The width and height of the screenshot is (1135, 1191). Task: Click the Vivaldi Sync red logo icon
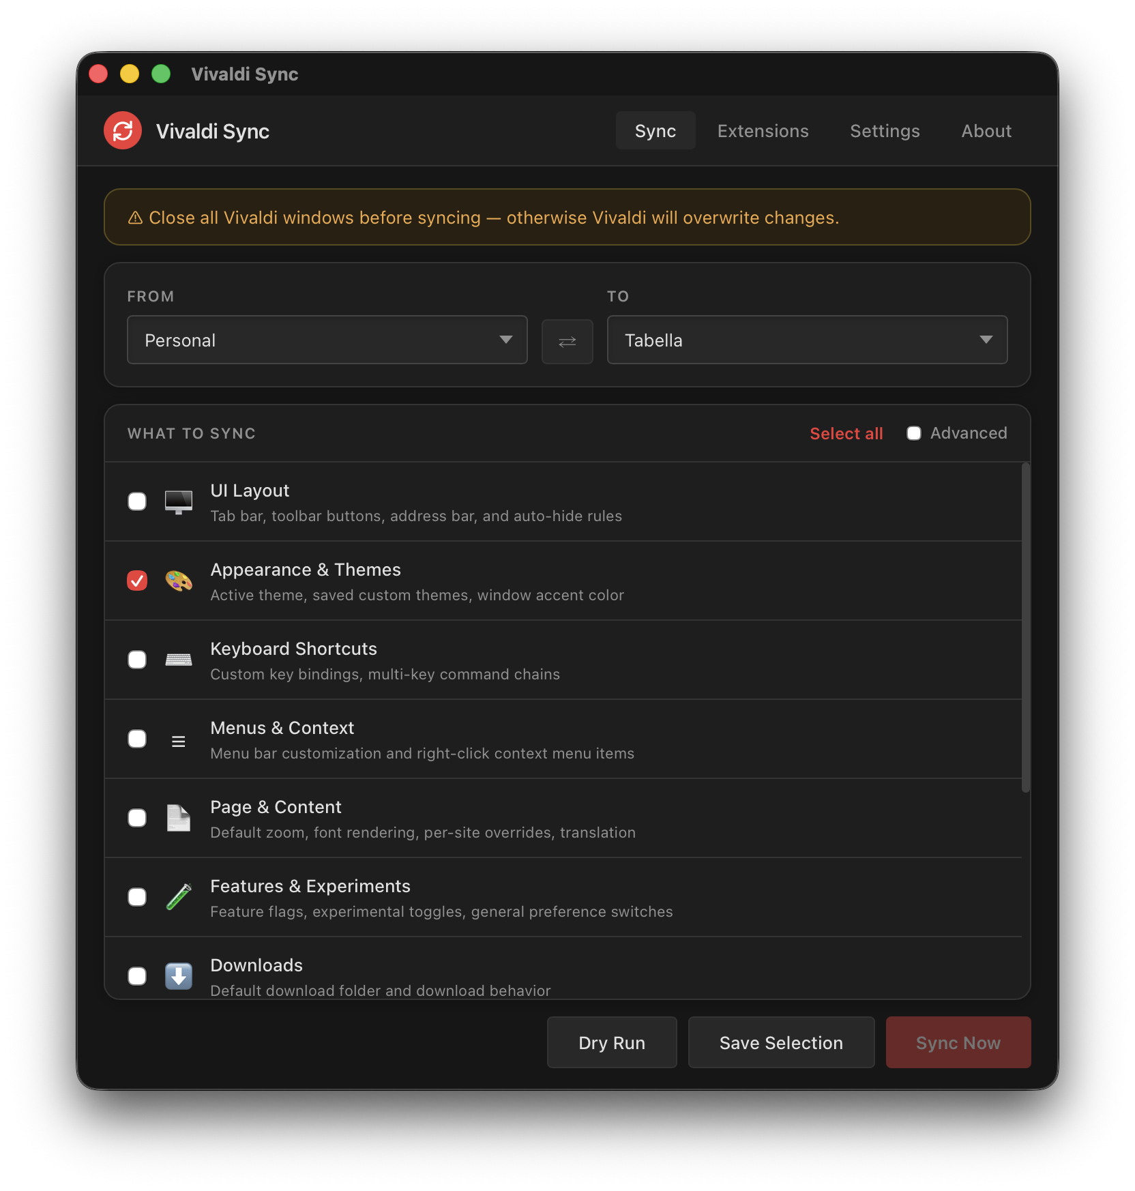click(123, 130)
